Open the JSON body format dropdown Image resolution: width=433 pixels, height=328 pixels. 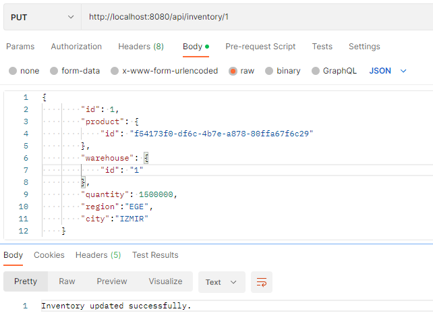click(388, 71)
